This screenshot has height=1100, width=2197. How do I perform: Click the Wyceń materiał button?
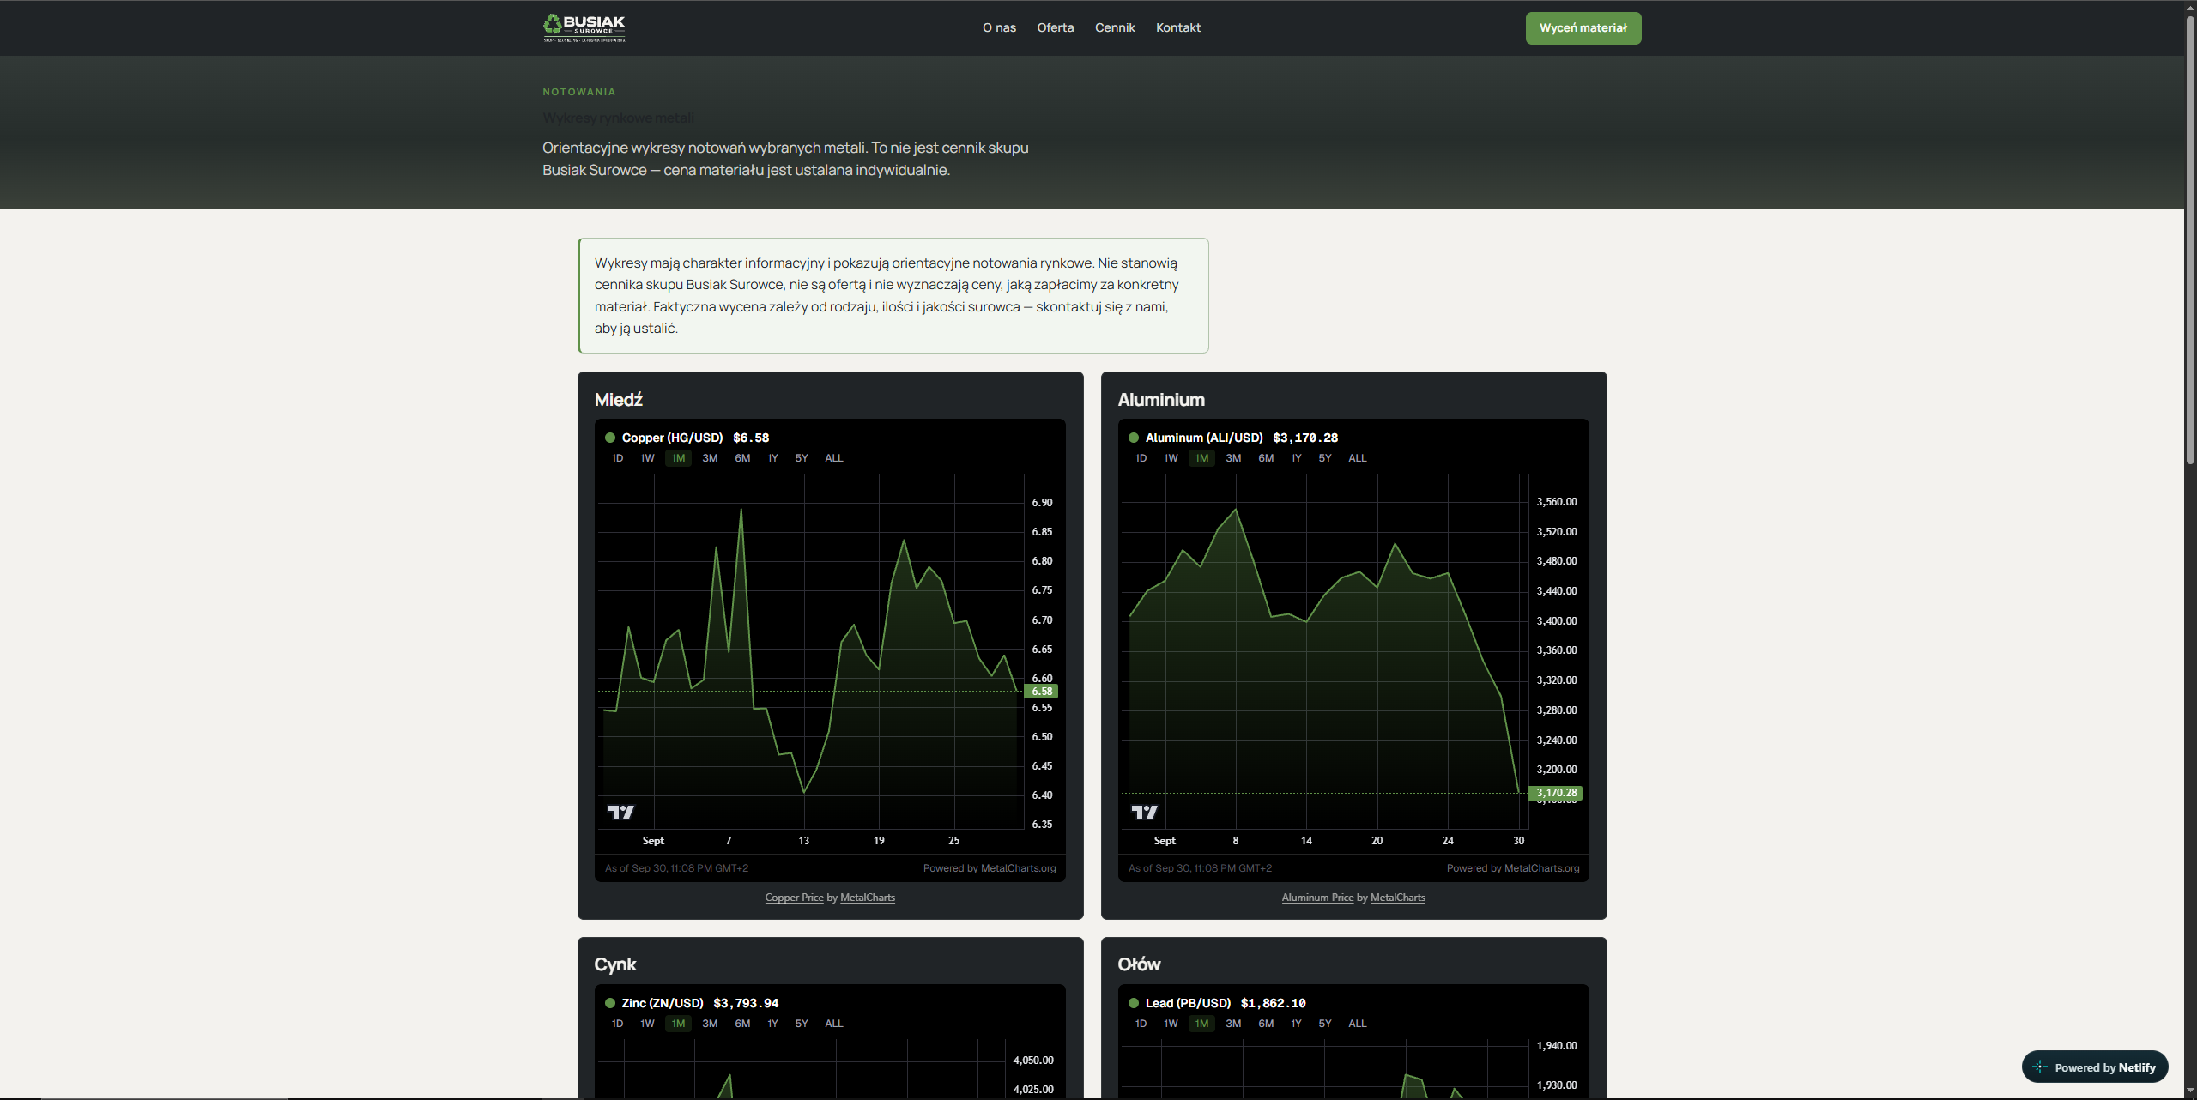click(1583, 28)
